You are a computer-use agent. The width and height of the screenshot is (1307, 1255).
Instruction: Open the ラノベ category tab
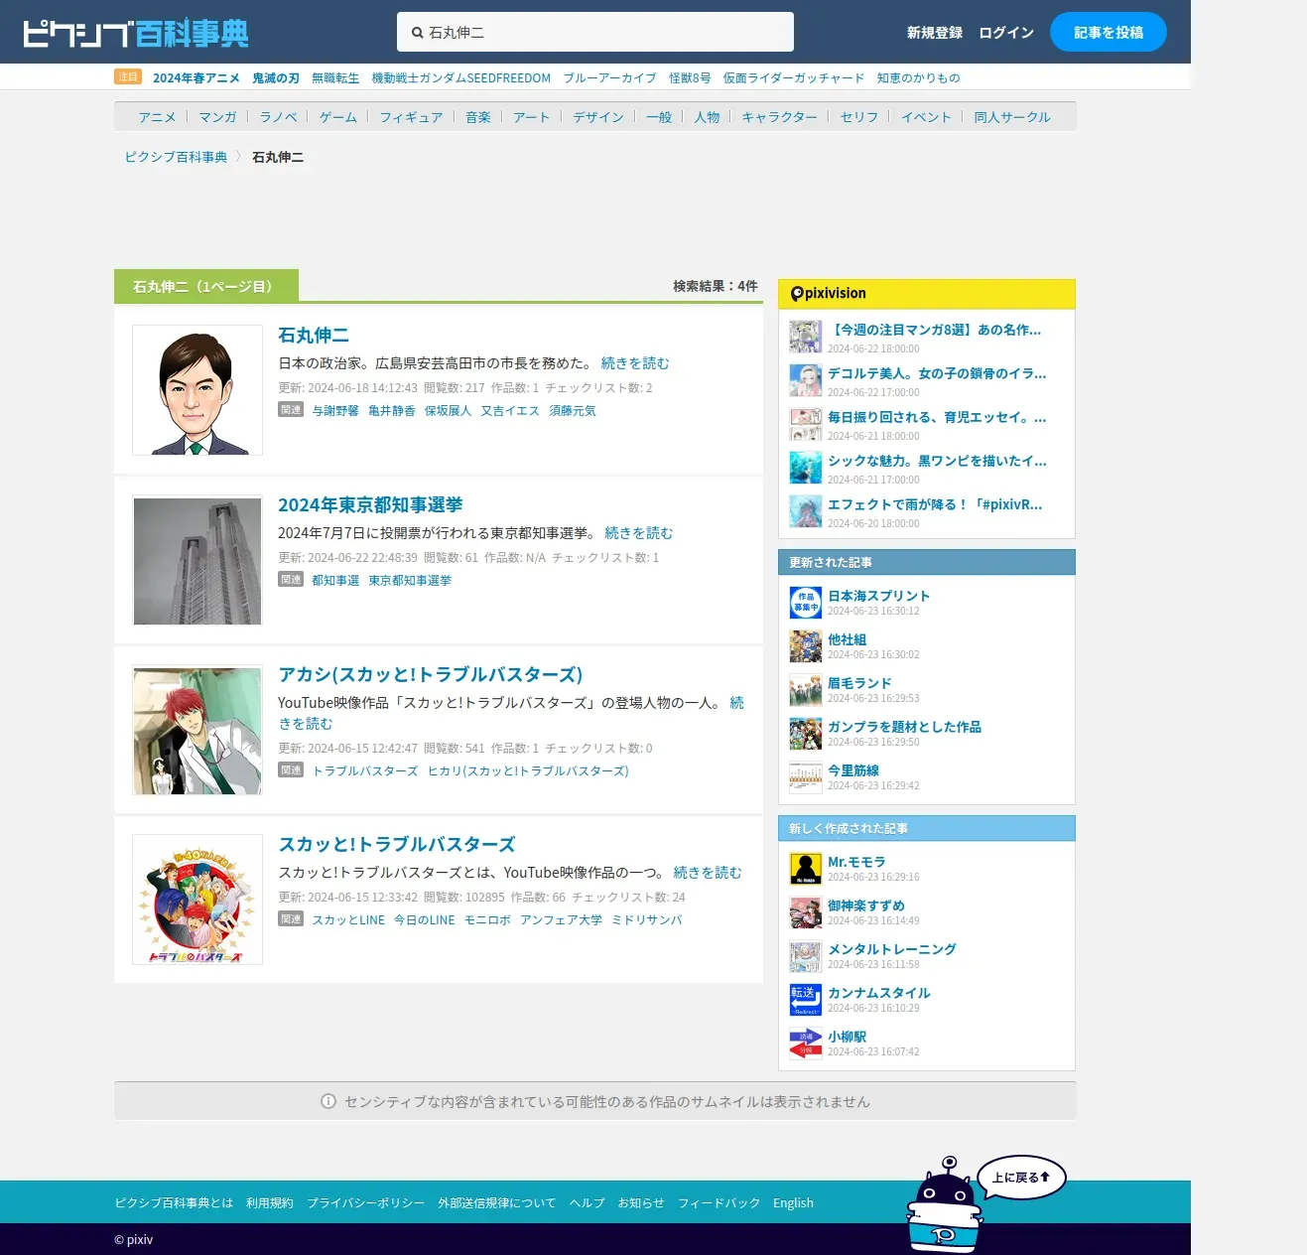pos(278,117)
